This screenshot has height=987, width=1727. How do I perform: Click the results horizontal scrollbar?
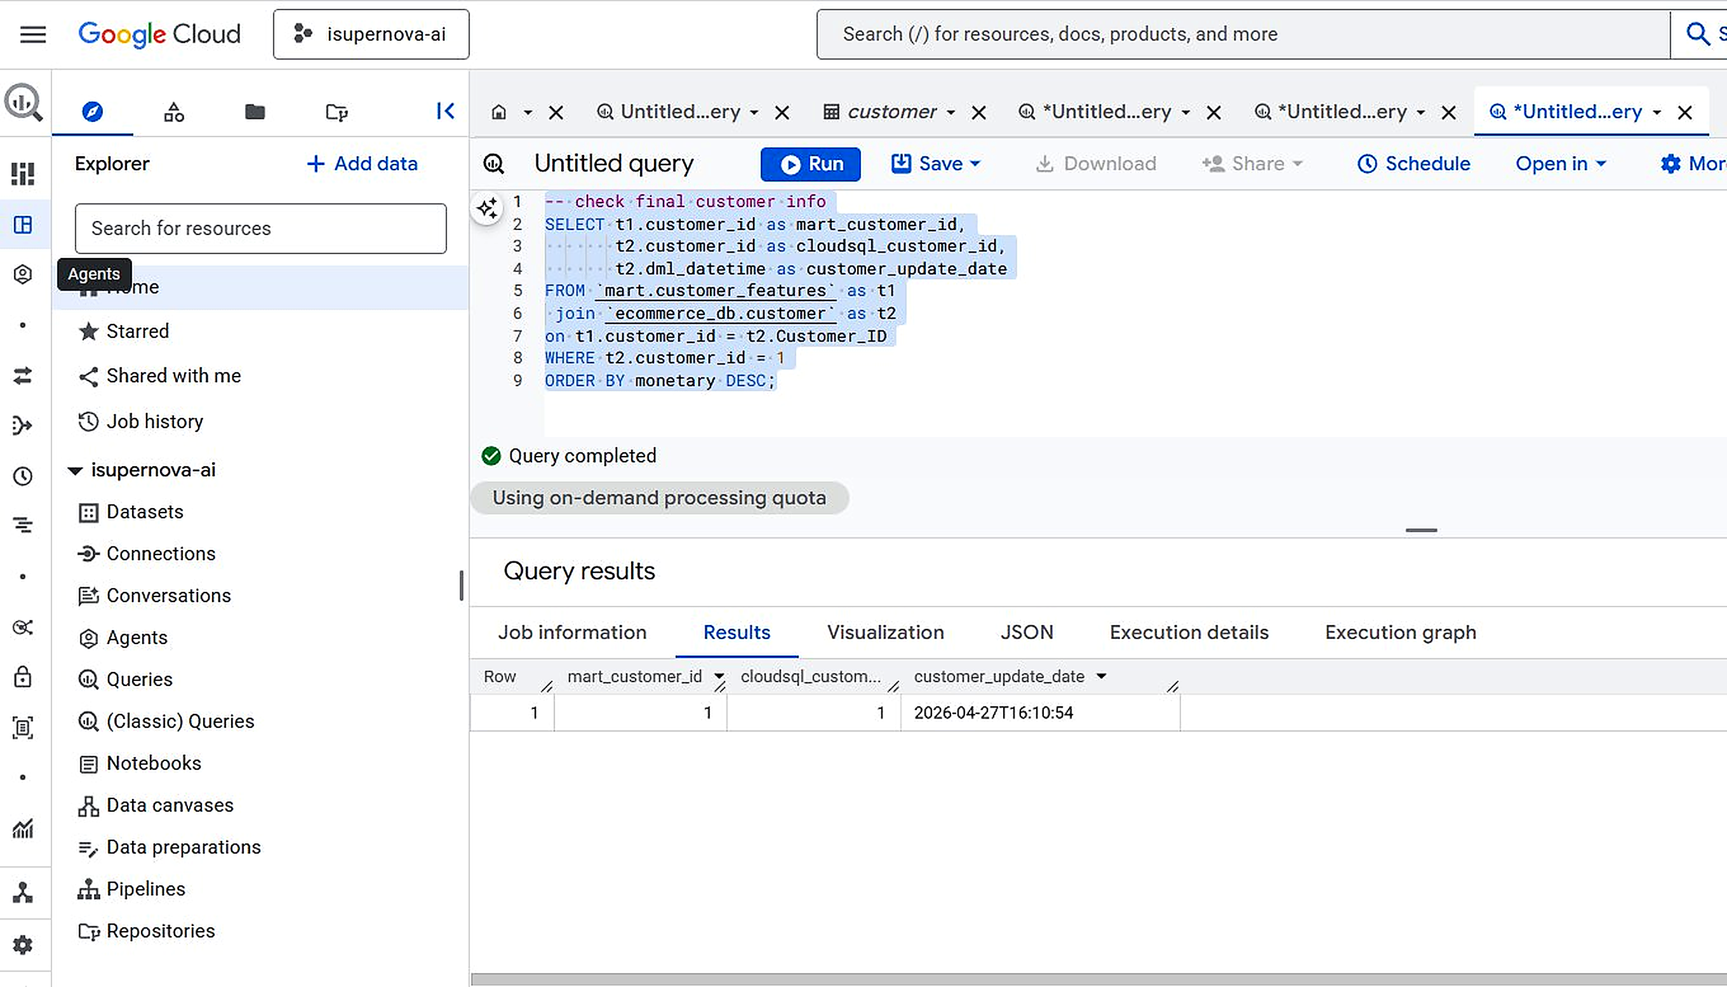1099,979
